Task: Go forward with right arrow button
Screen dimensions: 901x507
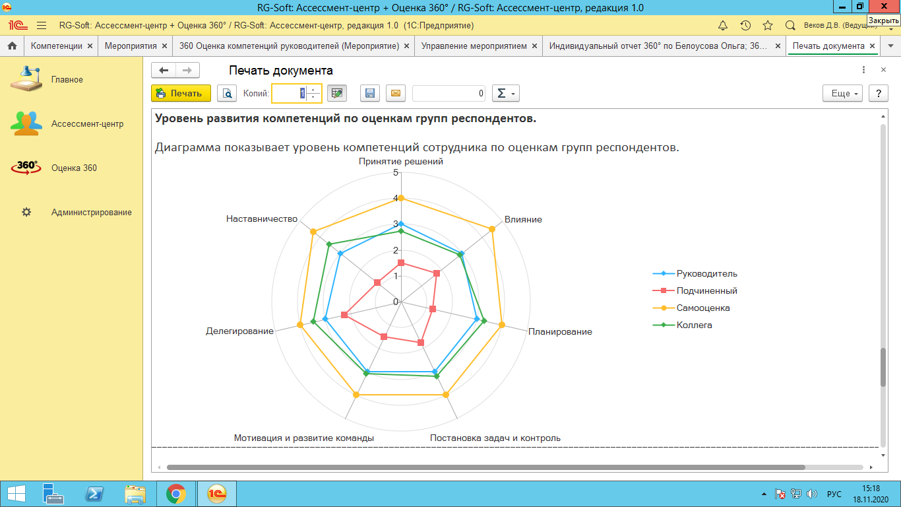Action: [187, 70]
